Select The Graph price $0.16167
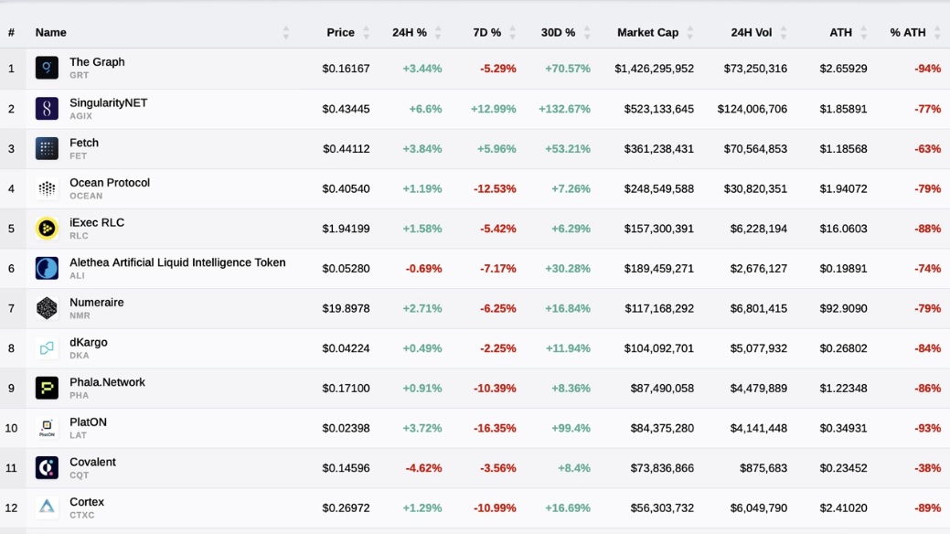 pyautogui.click(x=346, y=69)
